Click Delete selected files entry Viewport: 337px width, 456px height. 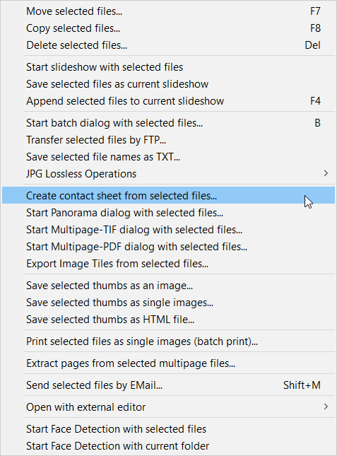click(x=168, y=45)
